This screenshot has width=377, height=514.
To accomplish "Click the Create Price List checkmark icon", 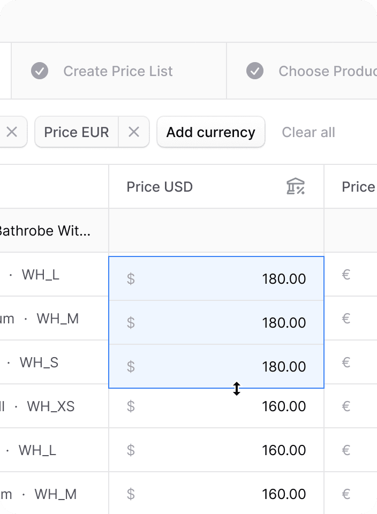I will click(x=40, y=71).
